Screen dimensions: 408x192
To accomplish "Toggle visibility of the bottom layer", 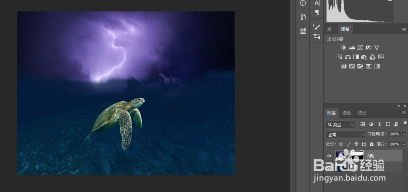I will pos(329,168).
